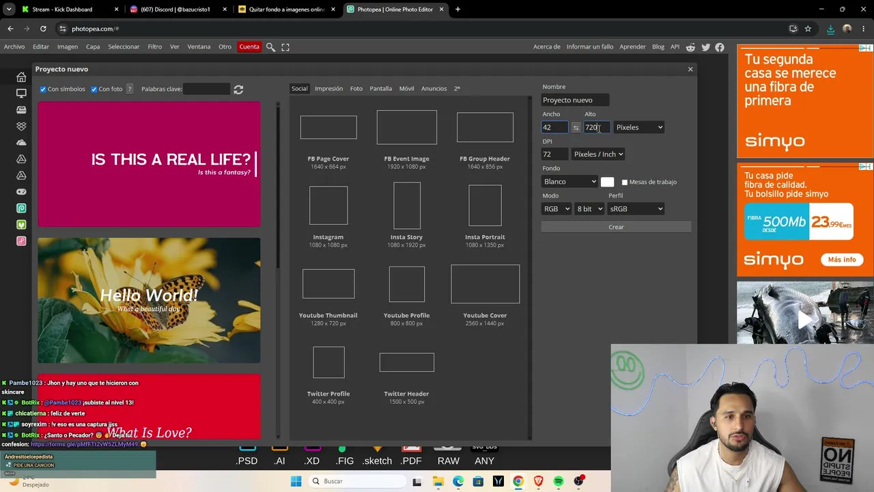The height and width of the screenshot is (492, 874).
Task: Switch to the Discord browser tab
Action: coord(175,10)
